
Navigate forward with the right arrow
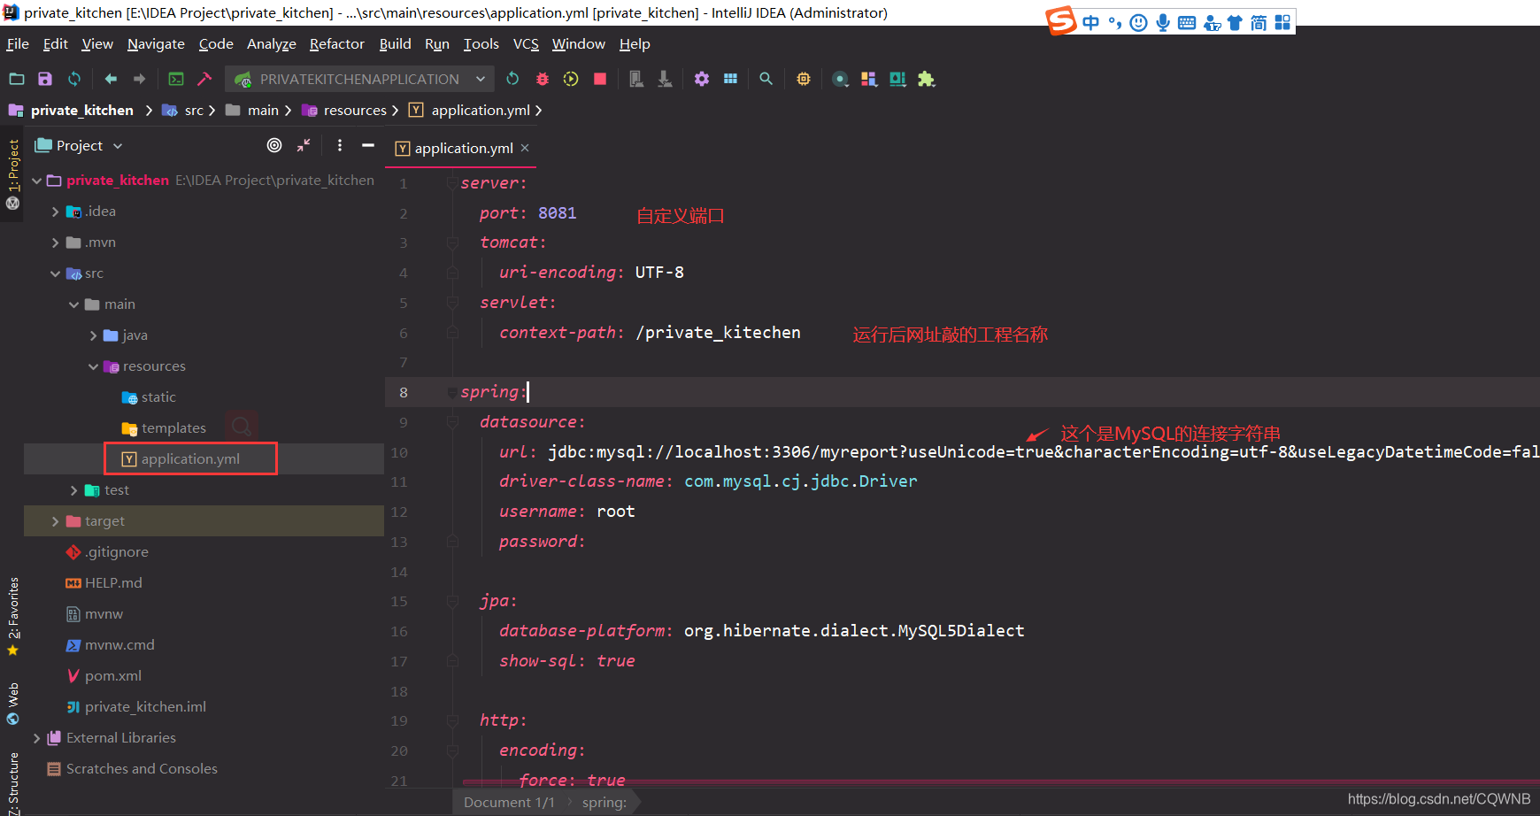[139, 79]
